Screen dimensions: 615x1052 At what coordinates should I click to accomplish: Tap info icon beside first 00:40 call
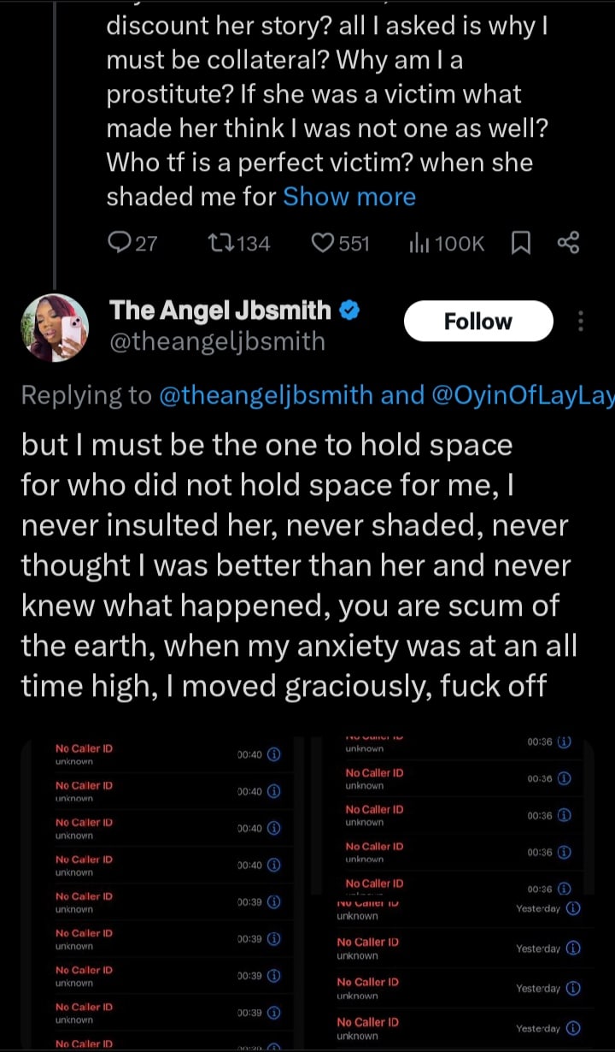click(x=274, y=754)
